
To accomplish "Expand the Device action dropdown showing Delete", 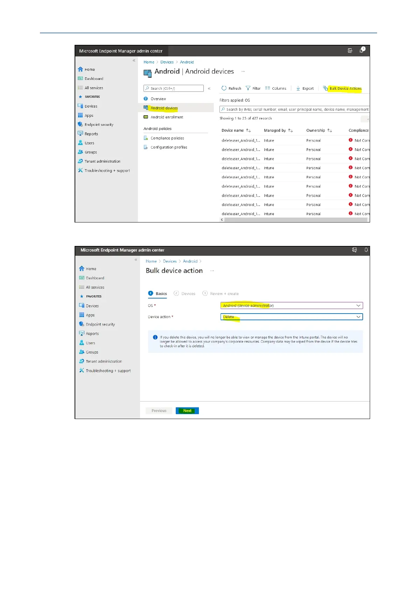I will pyautogui.click(x=292, y=317).
